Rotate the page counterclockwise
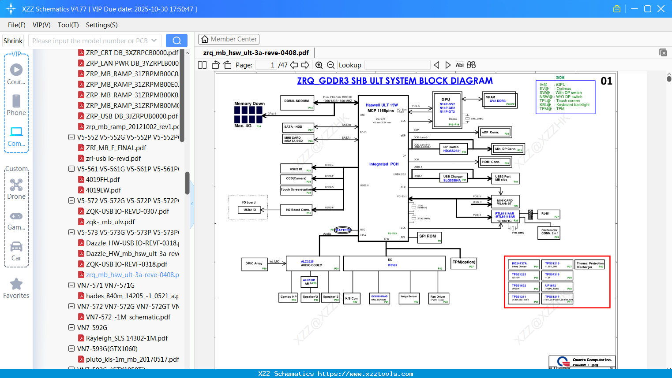 pyautogui.click(x=216, y=65)
